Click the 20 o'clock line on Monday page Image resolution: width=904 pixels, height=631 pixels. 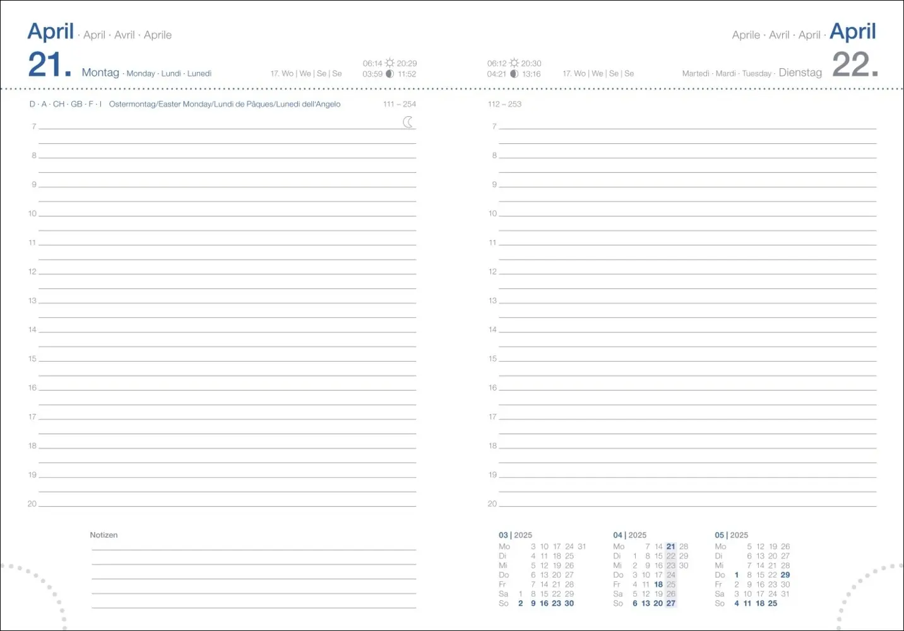[x=227, y=506]
